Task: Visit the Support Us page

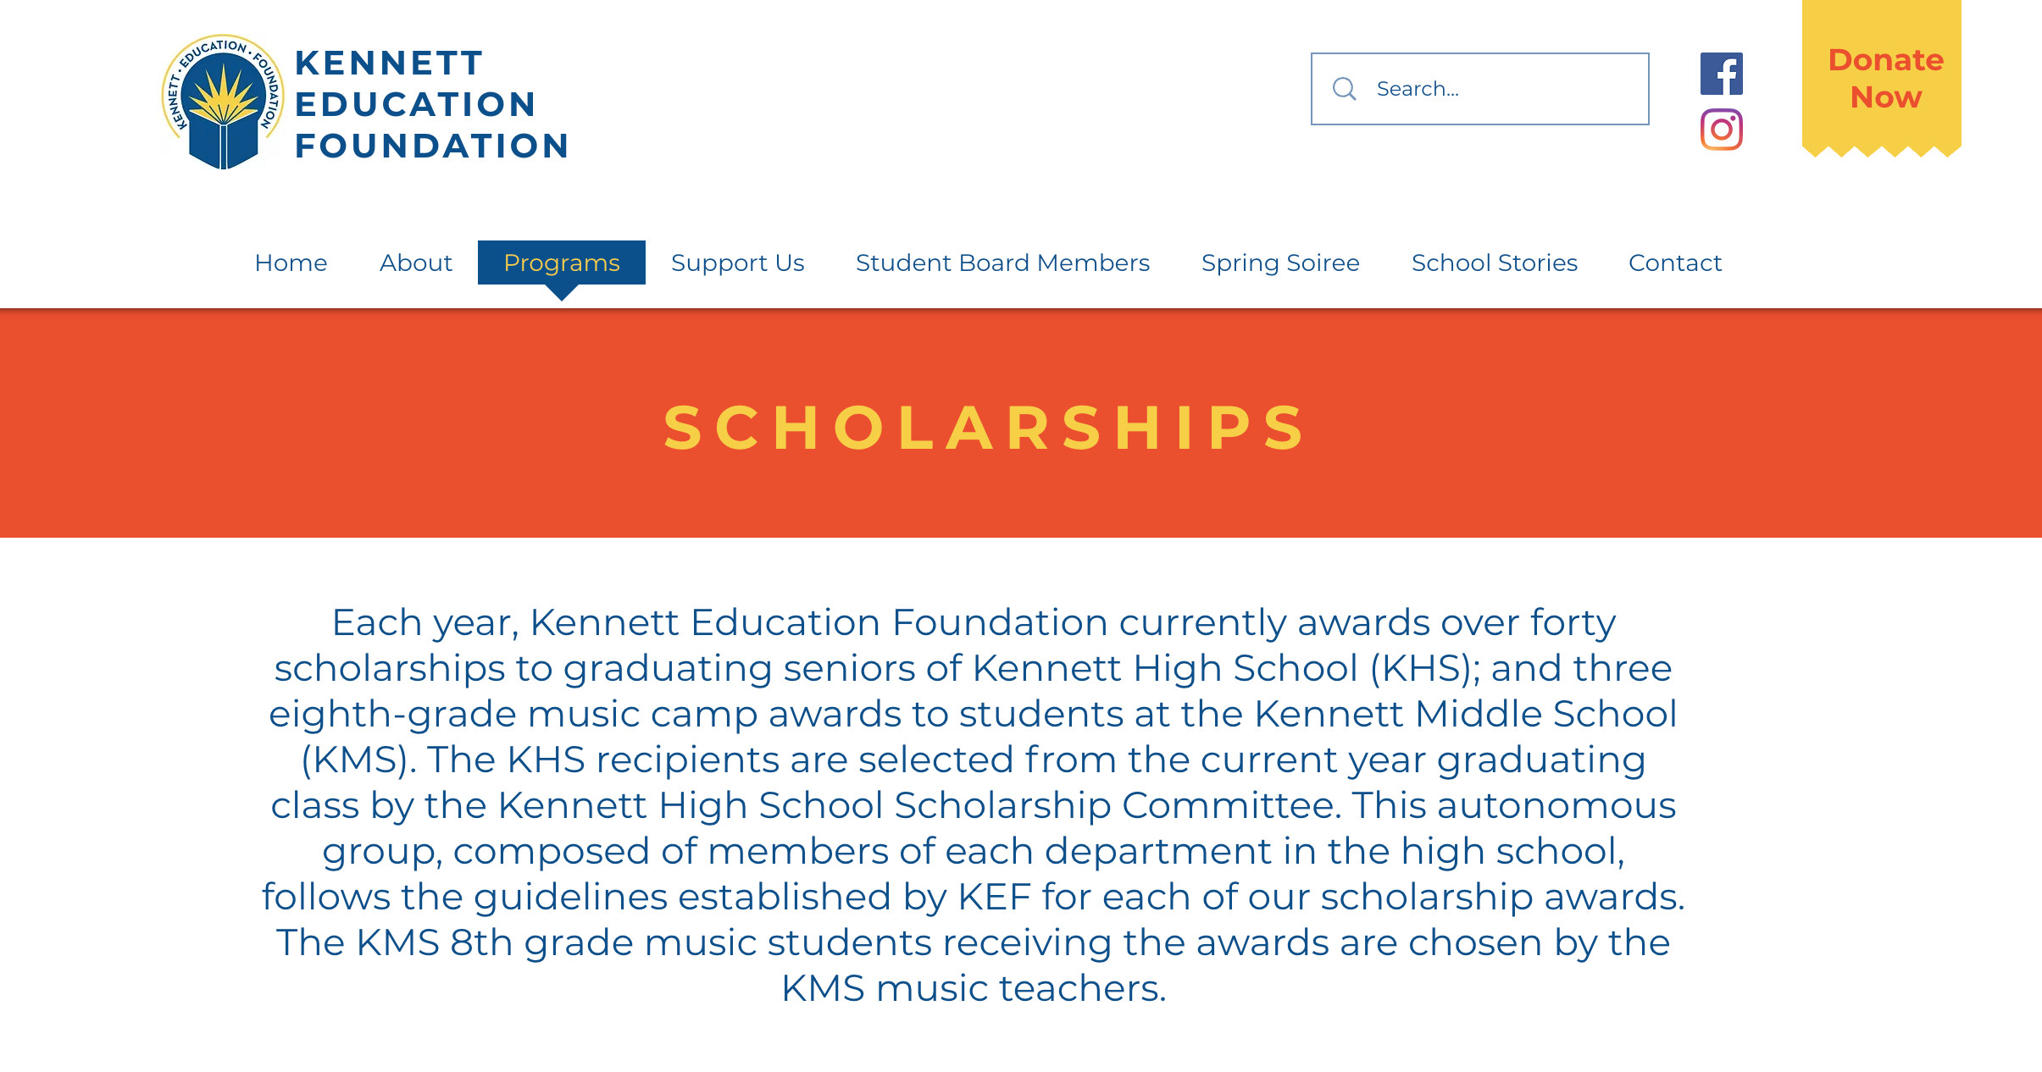Action: point(738,262)
